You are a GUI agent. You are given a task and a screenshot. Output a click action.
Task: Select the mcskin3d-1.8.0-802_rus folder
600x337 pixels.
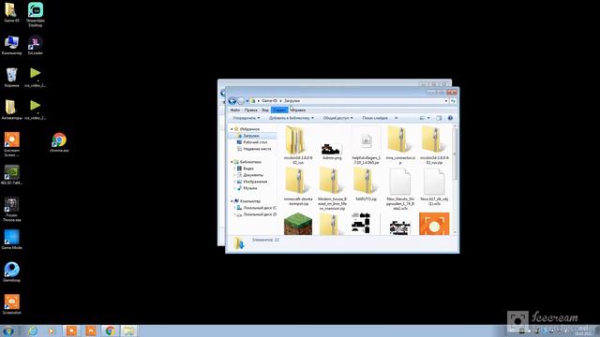[x=298, y=146]
